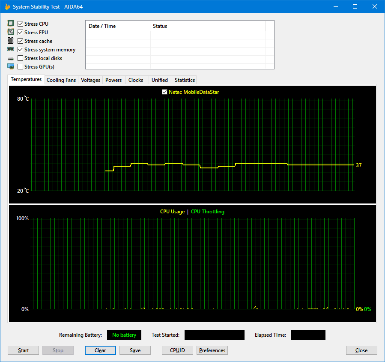This screenshot has height=362, width=385.
Task: Enable the Stress local disks checkbox
Action: (x=21, y=58)
